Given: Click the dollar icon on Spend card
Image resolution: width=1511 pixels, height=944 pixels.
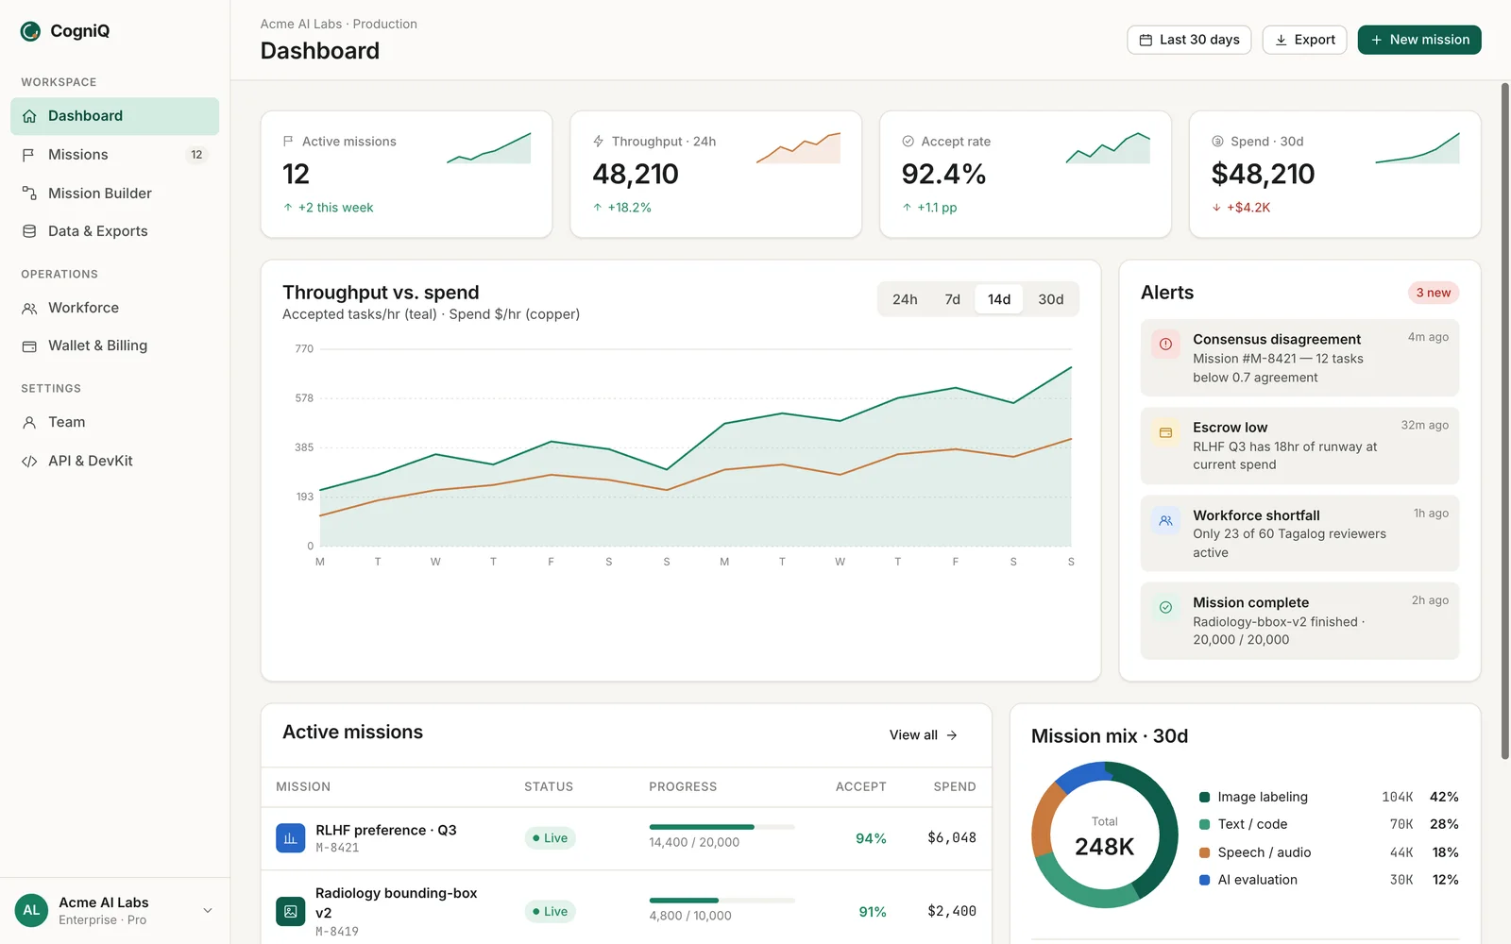Looking at the screenshot, I should (1217, 142).
